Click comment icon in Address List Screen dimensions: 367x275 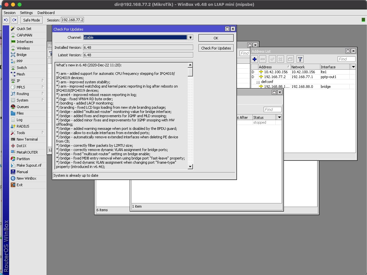[x=290, y=59]
